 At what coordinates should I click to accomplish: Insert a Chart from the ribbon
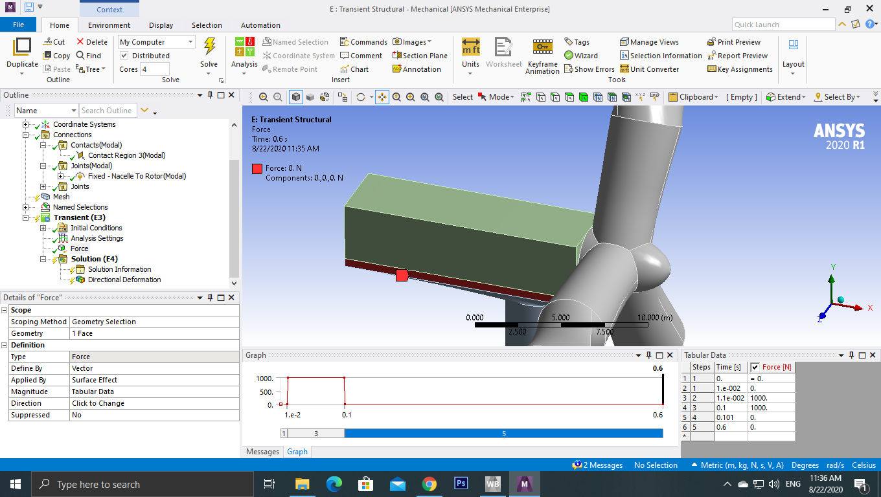coord(354,69)
